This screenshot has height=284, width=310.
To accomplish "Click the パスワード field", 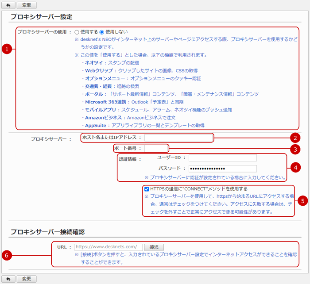I will pyautogui.click(x=222, y=169).
